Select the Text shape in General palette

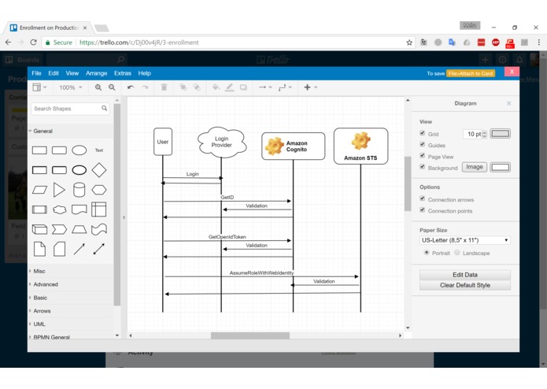[x=99, y=150]
